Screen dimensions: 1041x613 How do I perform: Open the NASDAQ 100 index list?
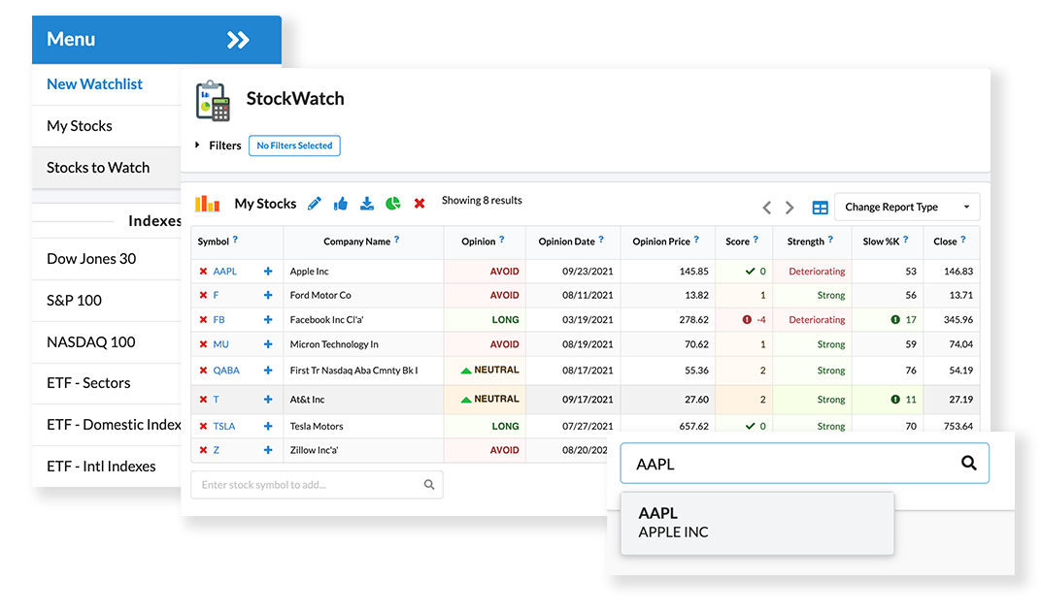point(91,341)
